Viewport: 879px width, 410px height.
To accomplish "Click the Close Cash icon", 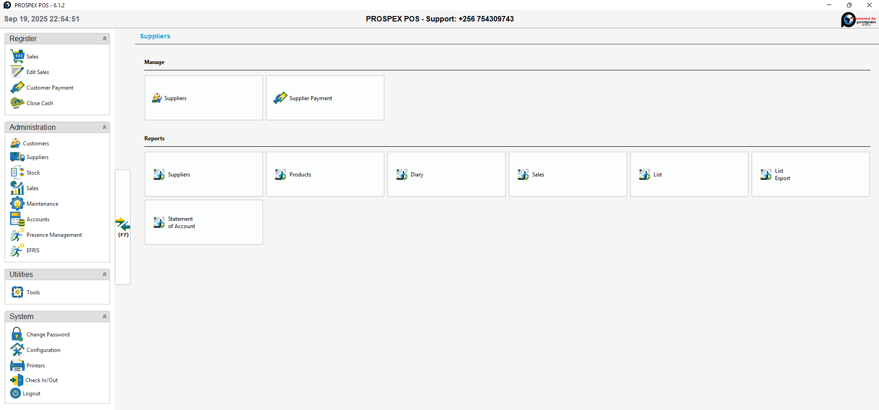I will click(x=17, y=103).
